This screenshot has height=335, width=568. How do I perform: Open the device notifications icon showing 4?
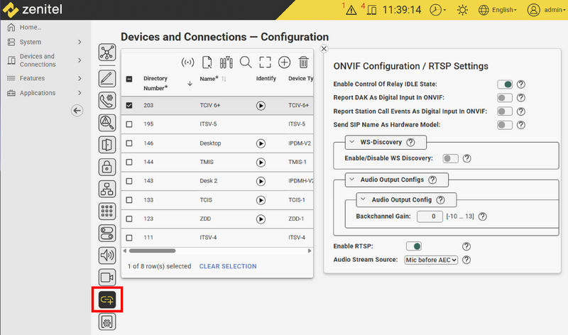(x=371, y=10)
